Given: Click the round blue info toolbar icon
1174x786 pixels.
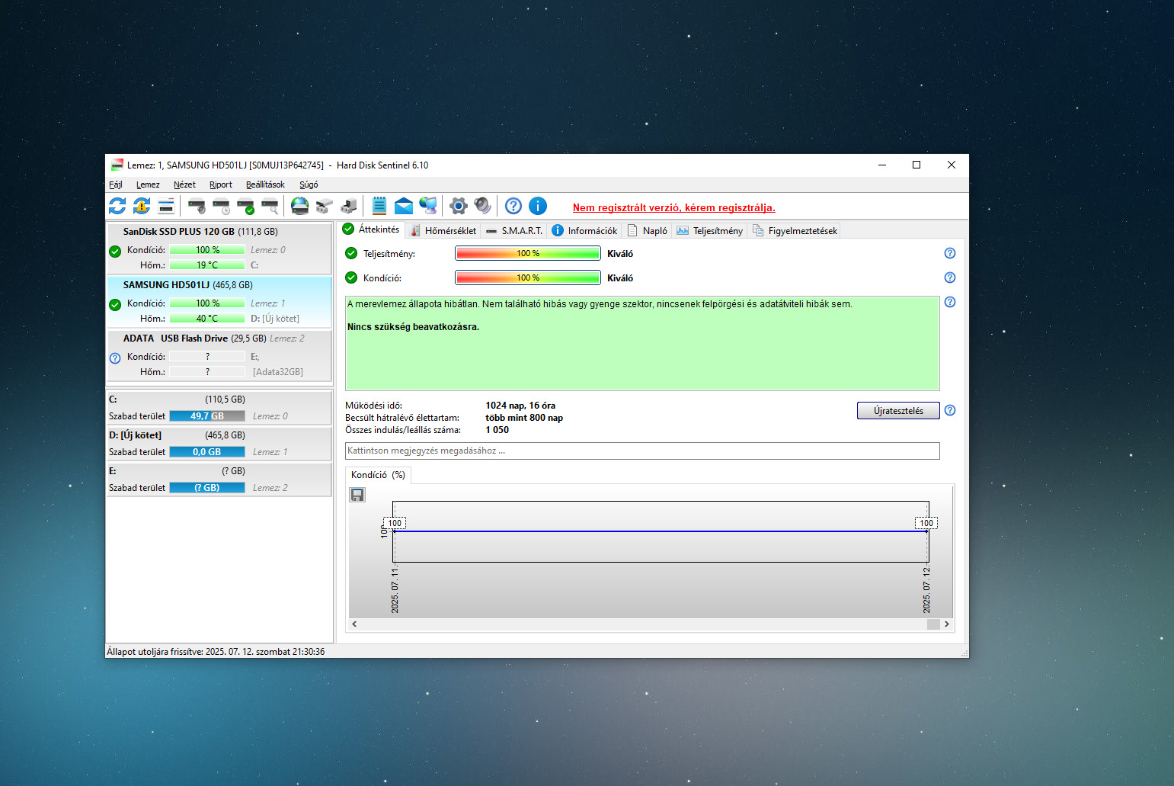Looking at the screenshot, I should click(x=538, y=206).
